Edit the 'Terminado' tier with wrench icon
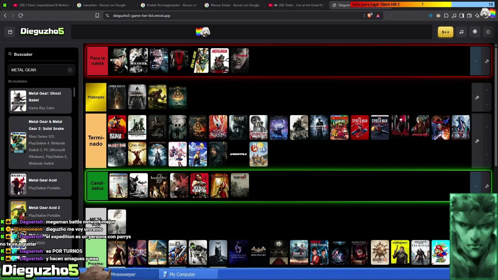This screenshot has height=280, width=498. pos(477,141)
